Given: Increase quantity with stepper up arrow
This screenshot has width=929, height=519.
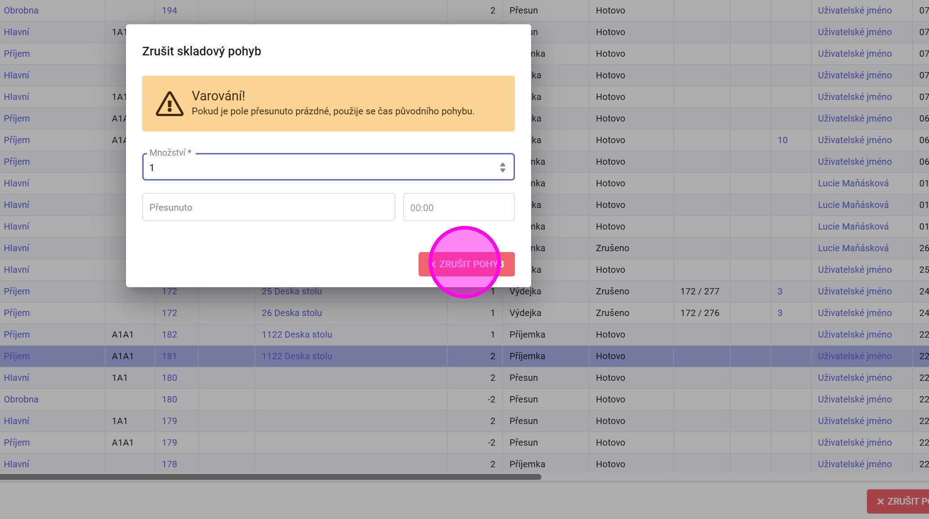Looking at the screenshot, I should pyautogui.click(x=502, y=164).
